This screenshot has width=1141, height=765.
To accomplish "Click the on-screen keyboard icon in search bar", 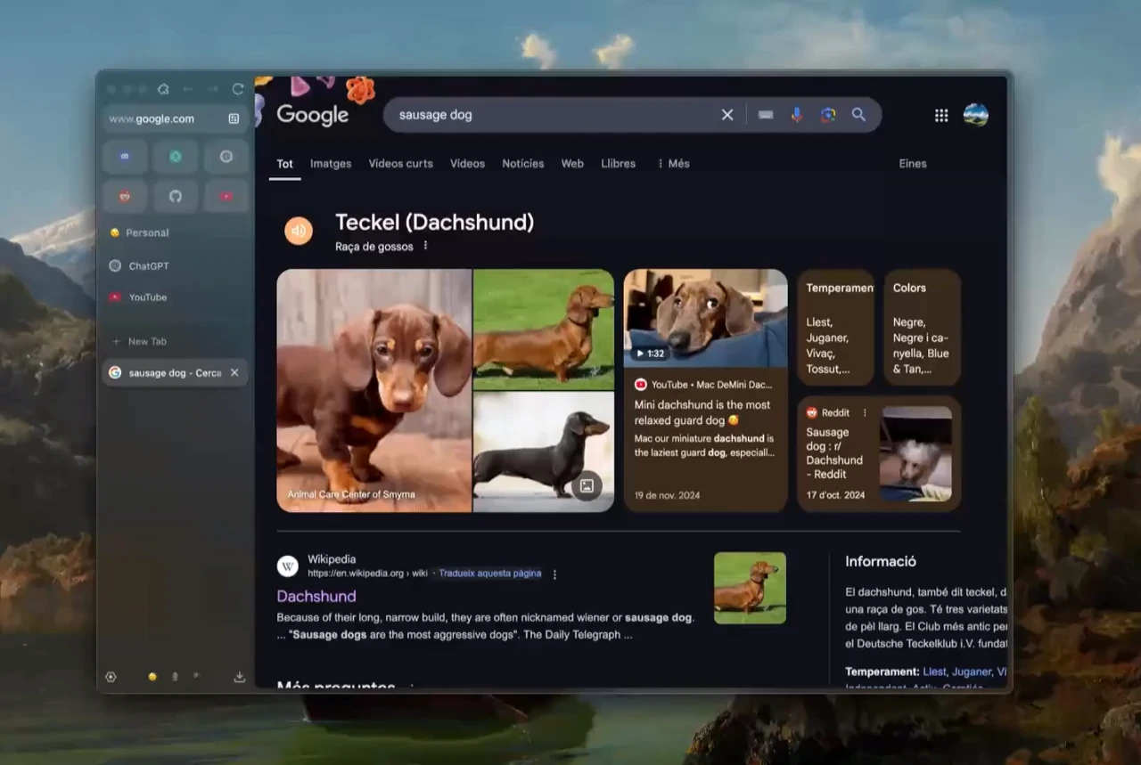I will (x=765, y=114).
